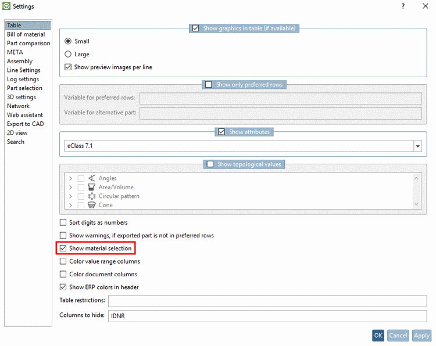Open Export to CAD settings
Viewport: 436px width, 346px height.
pyautogui.click(x=26, y=124)
